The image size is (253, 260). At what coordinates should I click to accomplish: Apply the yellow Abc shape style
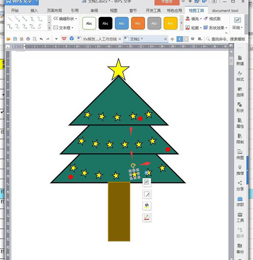click(x=171, y=23)
